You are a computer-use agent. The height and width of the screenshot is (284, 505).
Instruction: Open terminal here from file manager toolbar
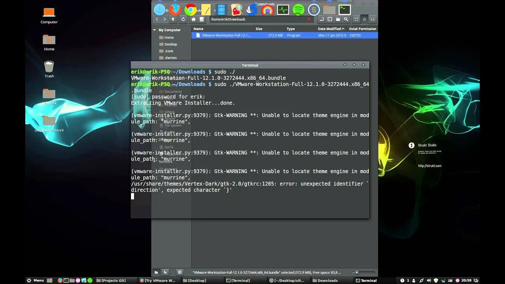click(330, 19)
